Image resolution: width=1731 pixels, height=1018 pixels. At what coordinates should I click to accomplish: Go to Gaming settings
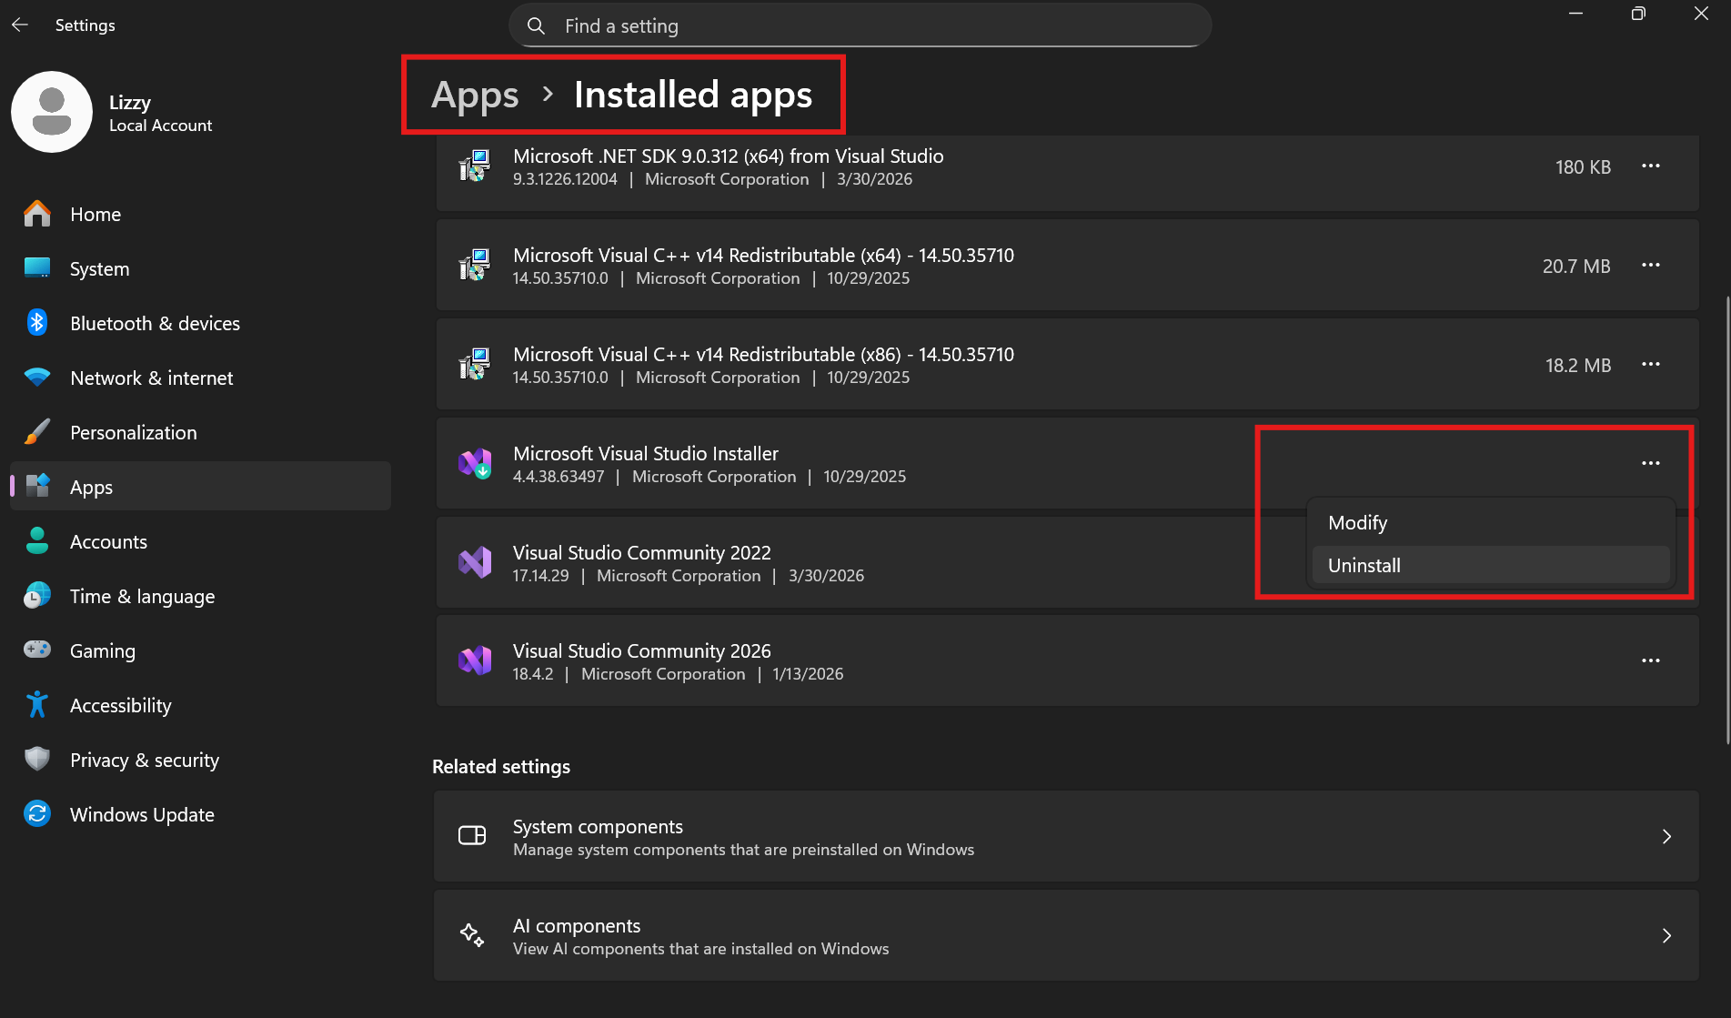pos(200,650)
